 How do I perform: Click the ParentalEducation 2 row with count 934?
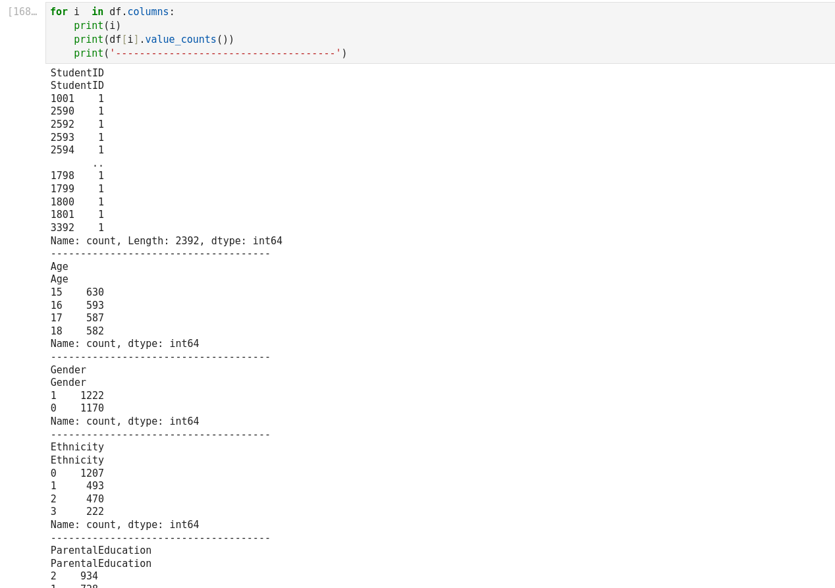click(74, 576)
